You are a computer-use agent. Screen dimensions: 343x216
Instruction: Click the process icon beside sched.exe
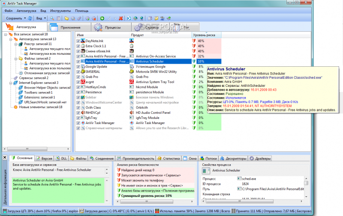(239, 179)
